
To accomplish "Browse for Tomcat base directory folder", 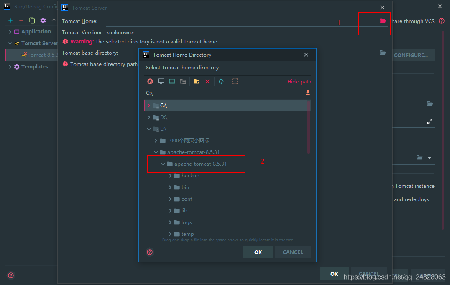I will [x=383, y=53].
